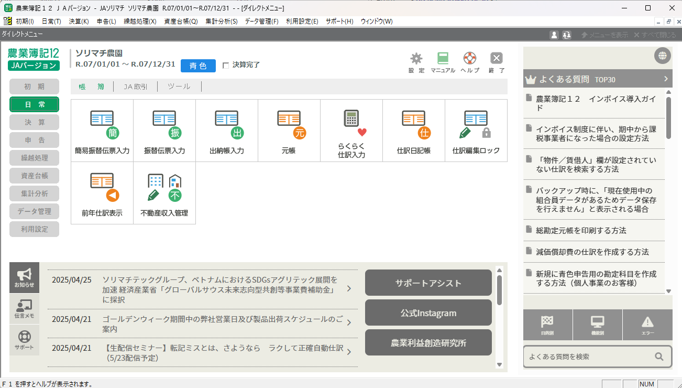Click the サポート lifebuoy icon at bottom left
The height and width of the screenshot is (388, 682).
24,340
